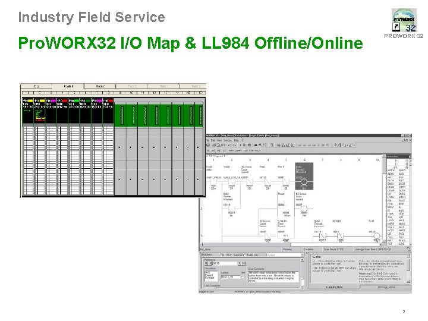Screen dimensions: 428x321
Task: Click the documentation panel vertical scrollbar
Action: (x=302, y=272)
